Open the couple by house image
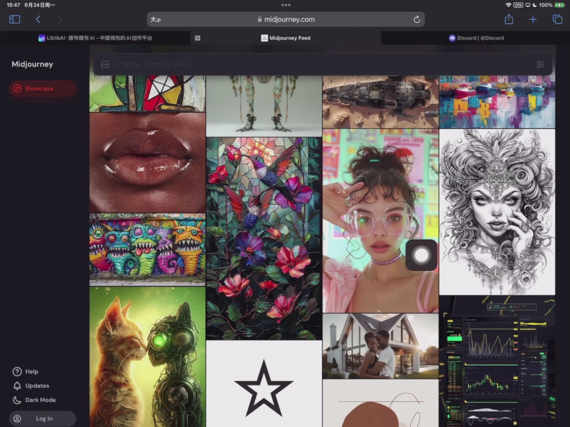 380,346
